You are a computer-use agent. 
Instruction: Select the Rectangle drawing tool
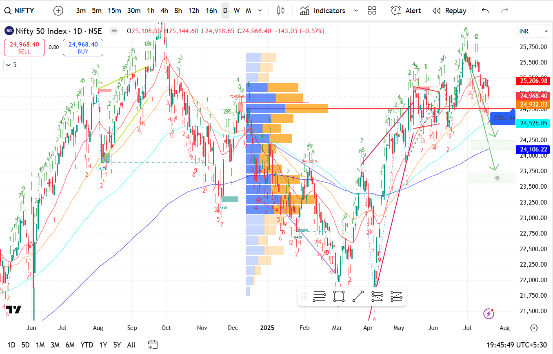tap(339, 296)
